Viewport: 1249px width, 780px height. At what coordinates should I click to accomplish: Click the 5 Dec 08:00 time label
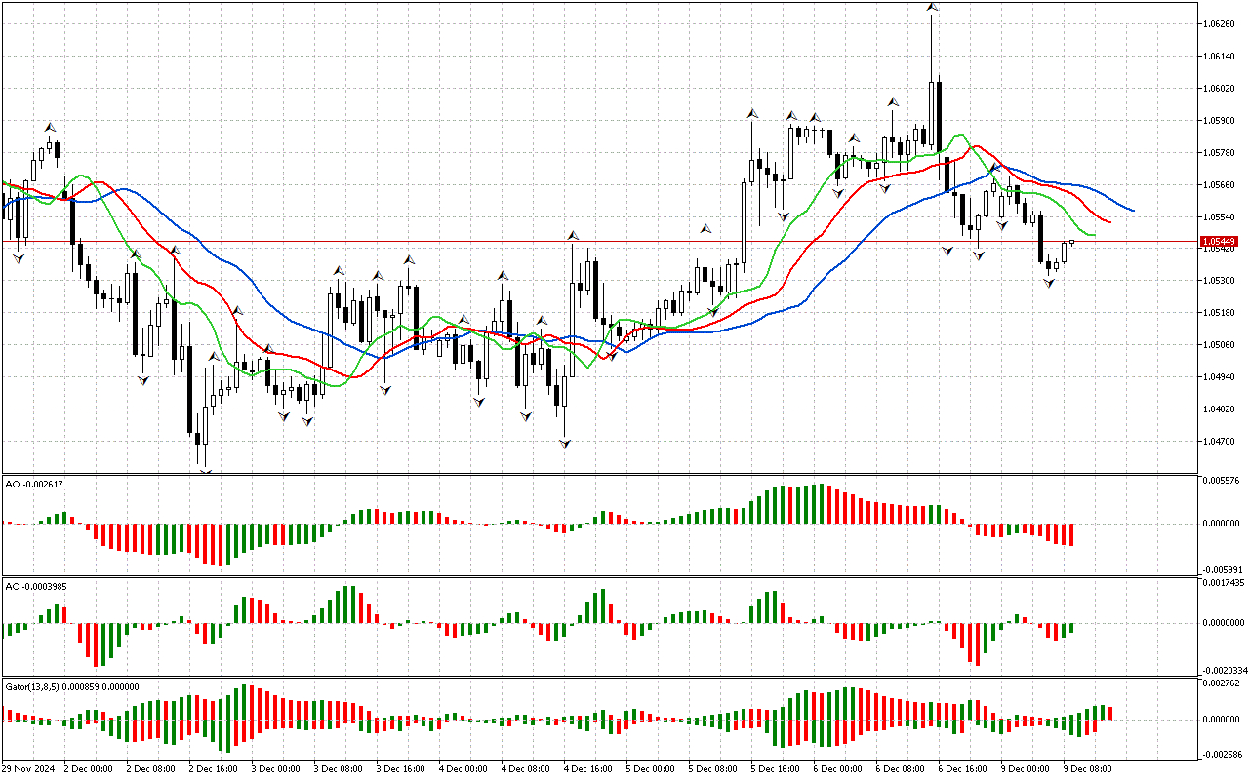pyautogui.click(x=713, y=769)
